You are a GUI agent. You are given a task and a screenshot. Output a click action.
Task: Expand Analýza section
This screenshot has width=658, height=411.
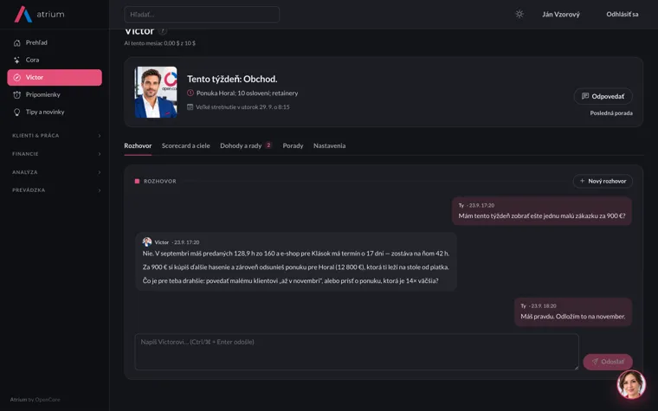tap(56, 172)
